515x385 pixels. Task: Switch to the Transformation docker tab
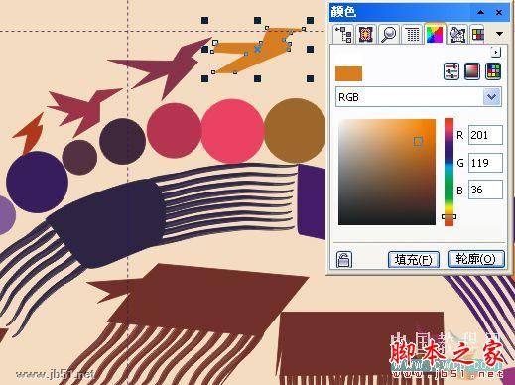tap(366, 34)
